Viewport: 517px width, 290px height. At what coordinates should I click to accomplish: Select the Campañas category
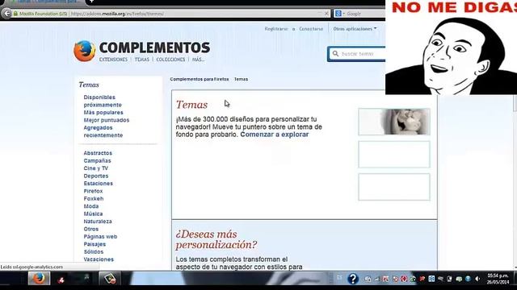tap(97, 161)
